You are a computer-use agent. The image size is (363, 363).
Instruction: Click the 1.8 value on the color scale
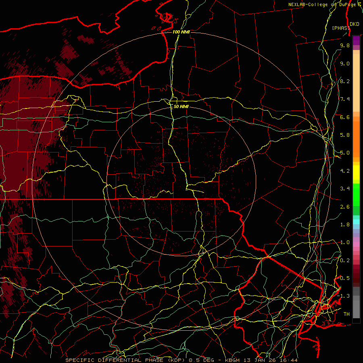[x=345, y=225]
